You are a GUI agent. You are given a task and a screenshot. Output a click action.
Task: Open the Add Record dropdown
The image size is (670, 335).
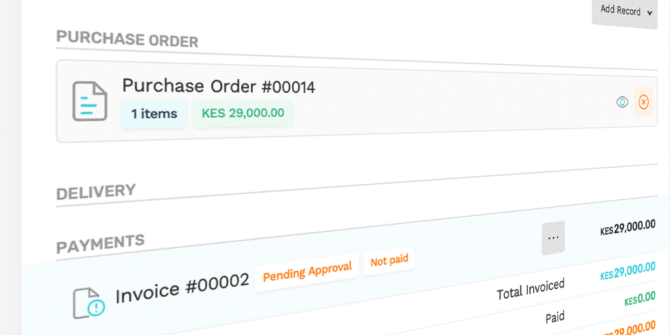coord(624,12)
